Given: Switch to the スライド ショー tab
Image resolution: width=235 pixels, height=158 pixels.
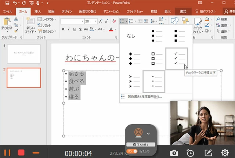Looking at the screenshot, I should tap(135, 11).
